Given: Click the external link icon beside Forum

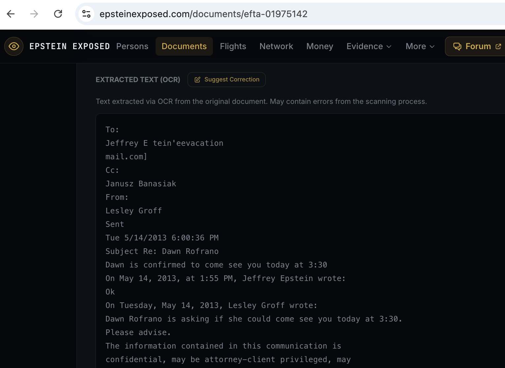Looking at the screenshot, I should pyautogui.click(x=498, y=46).
